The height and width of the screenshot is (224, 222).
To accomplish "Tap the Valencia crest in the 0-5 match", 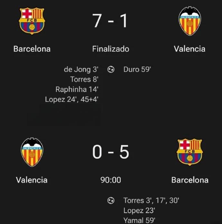I will point(32,152).
